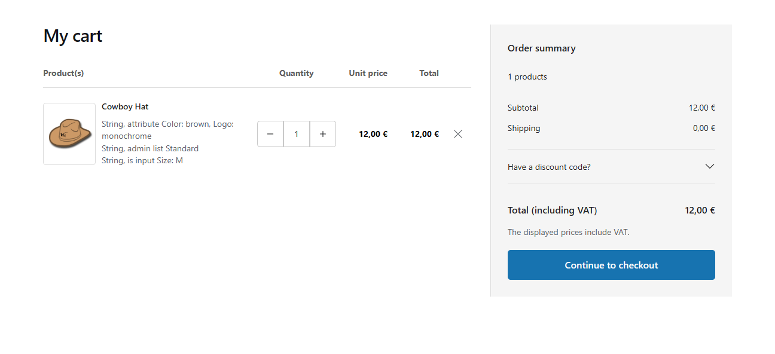Click the 'My cart' page heading
Image resolution: width=775 pixels, height=354 pixels.
(73, 36)
